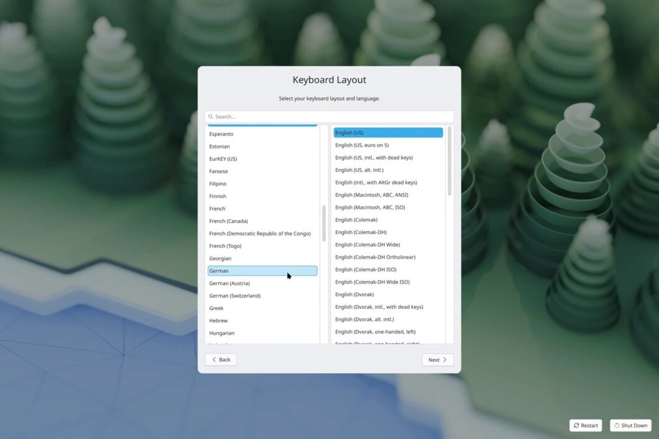Click the power icon on Shut Down button

pos(617,425)
